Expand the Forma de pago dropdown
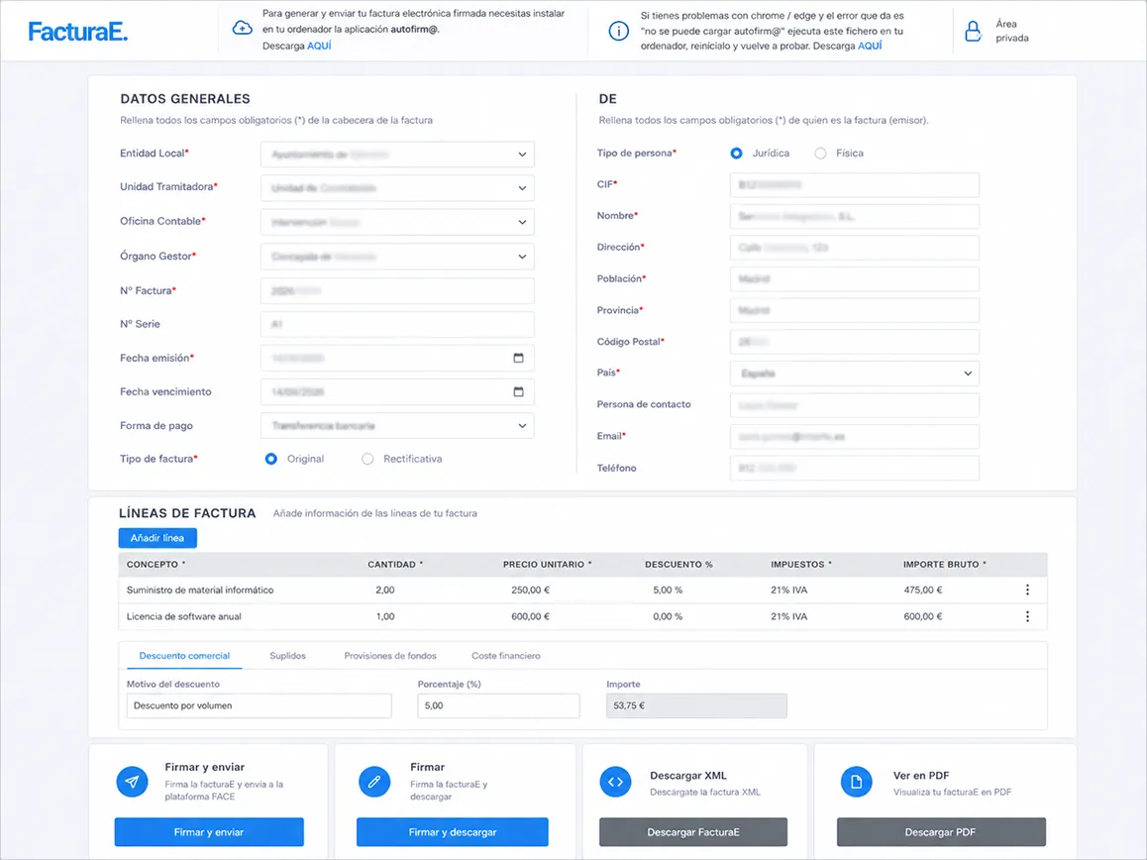Viewport: 1147px width, 860px height. (397, 426)
